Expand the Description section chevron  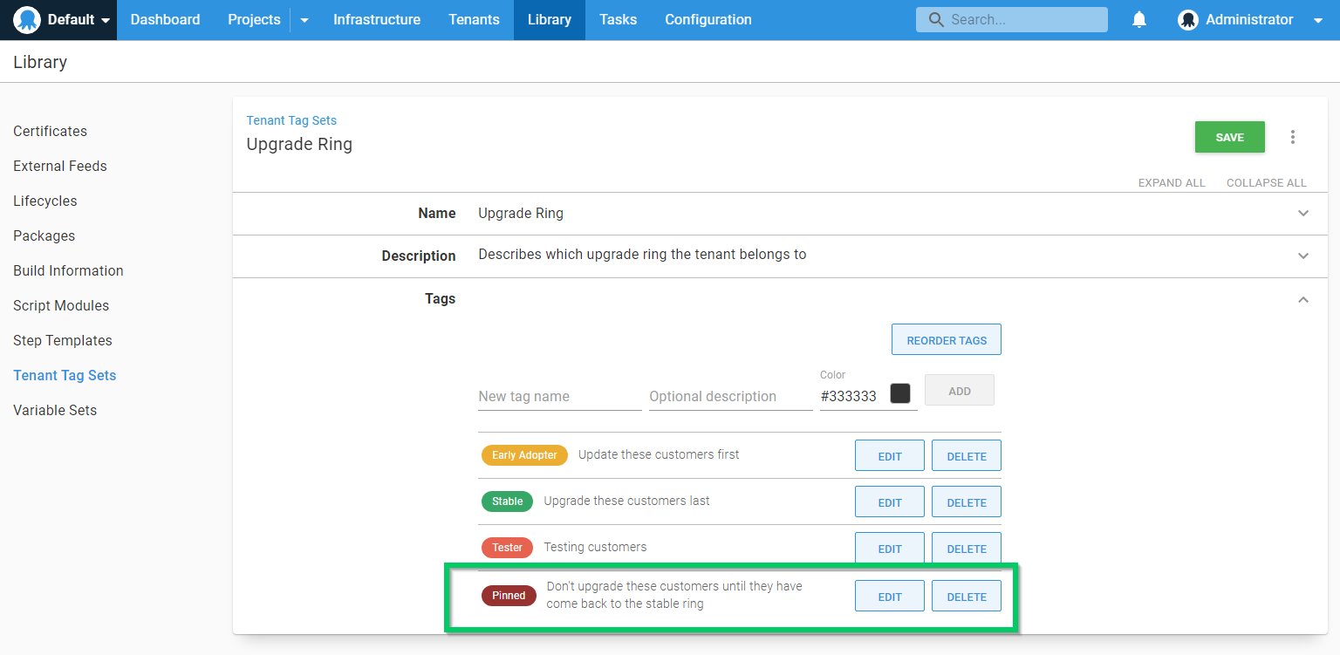1303,256
